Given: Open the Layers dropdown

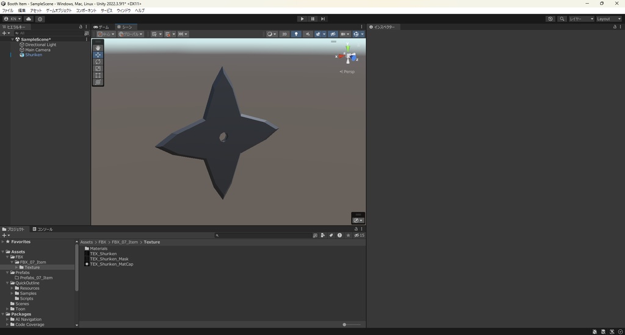Looking at the screenshot, I should (x=581, y=19).
